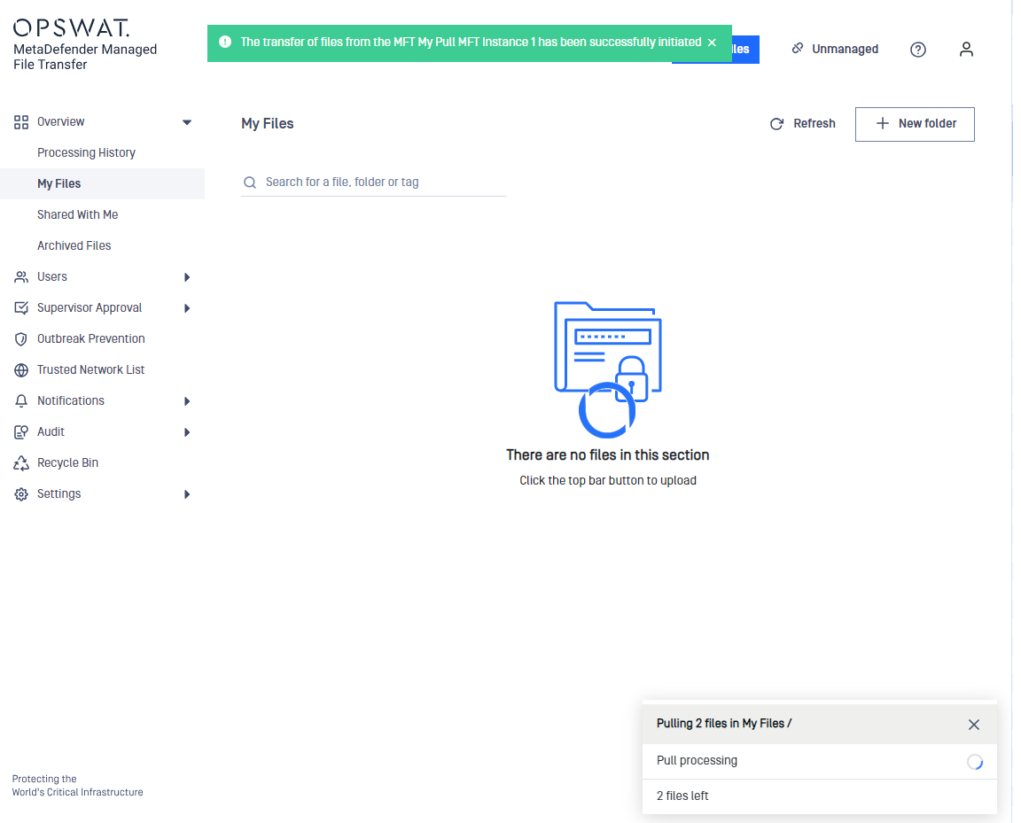Screen dimensions: 1021x823
Task: Expand the Audit submenu arrow
Action: (187, 432)
